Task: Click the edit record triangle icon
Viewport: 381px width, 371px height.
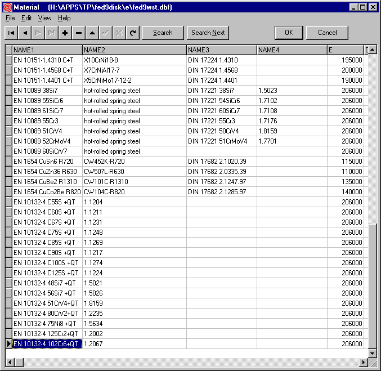Action: click(92, 33)
